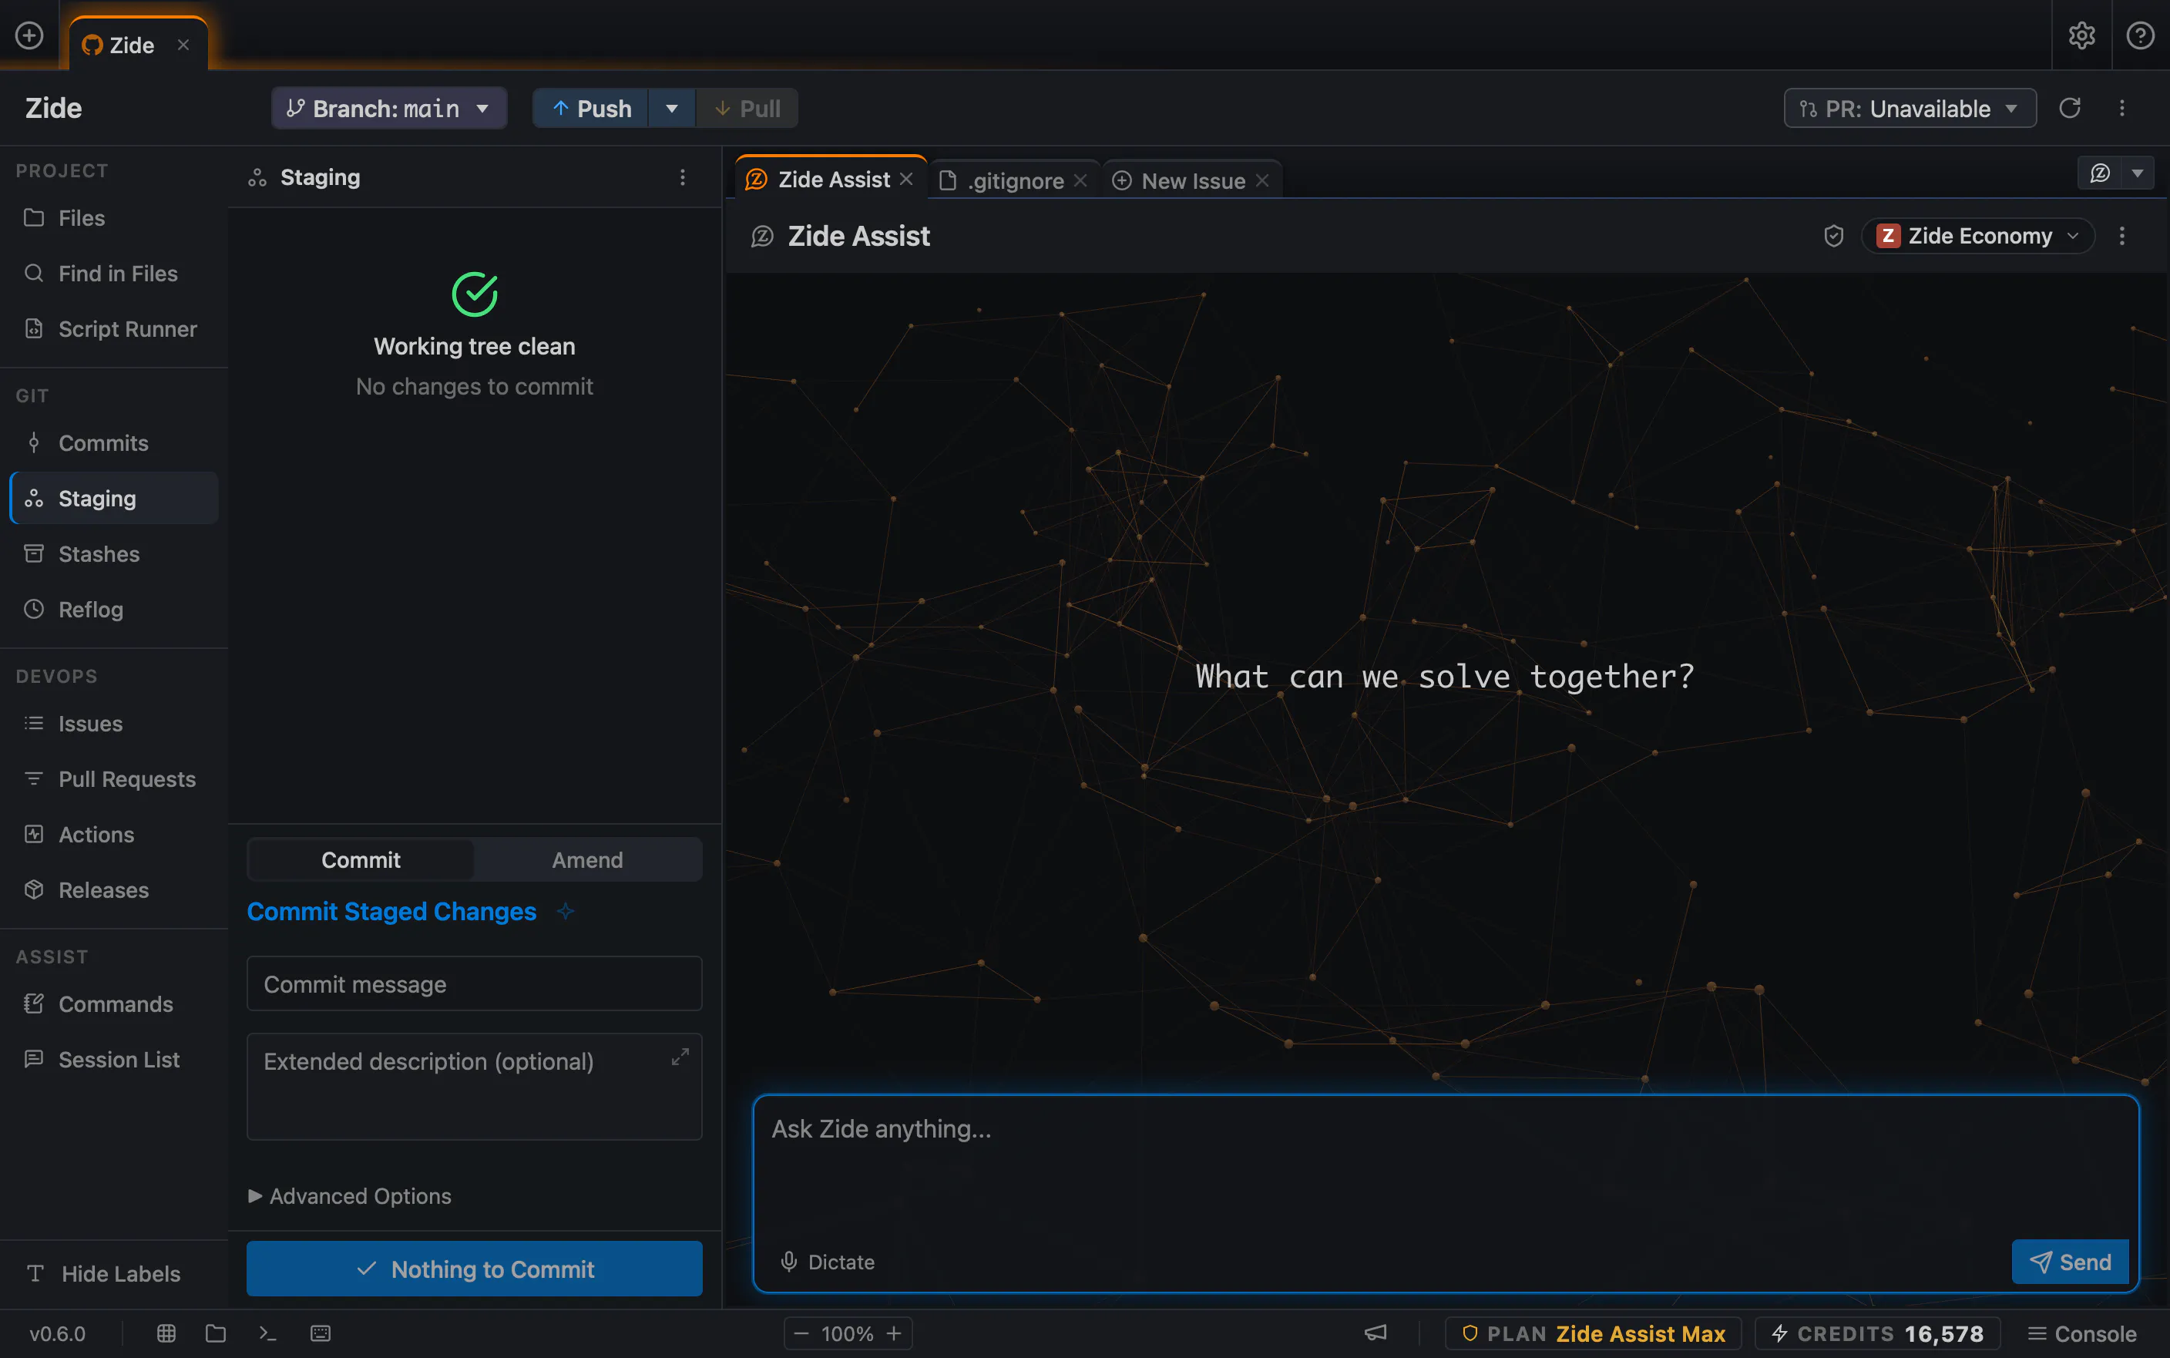Open the Push options dropdown arrow

[x=671, y=108]
